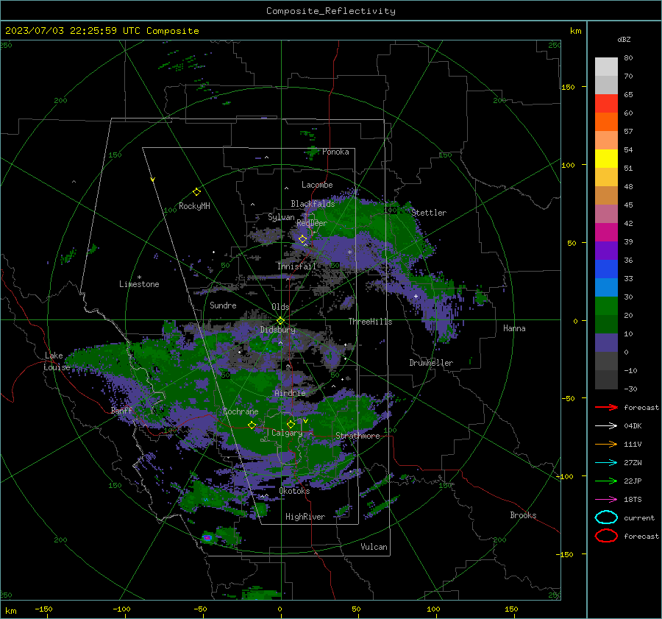Click the Calgary city label
Screen dimensions: 662x619
(287, 433)
